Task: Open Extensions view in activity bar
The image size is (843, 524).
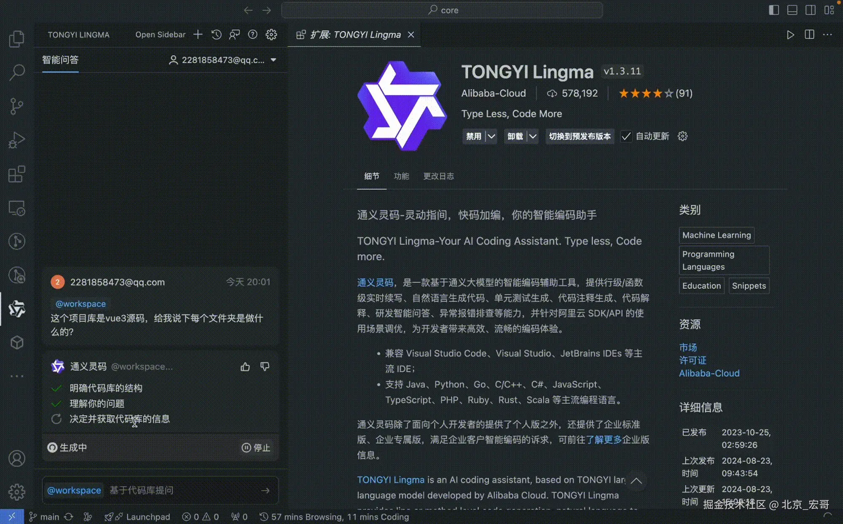Action: (17, 174)
